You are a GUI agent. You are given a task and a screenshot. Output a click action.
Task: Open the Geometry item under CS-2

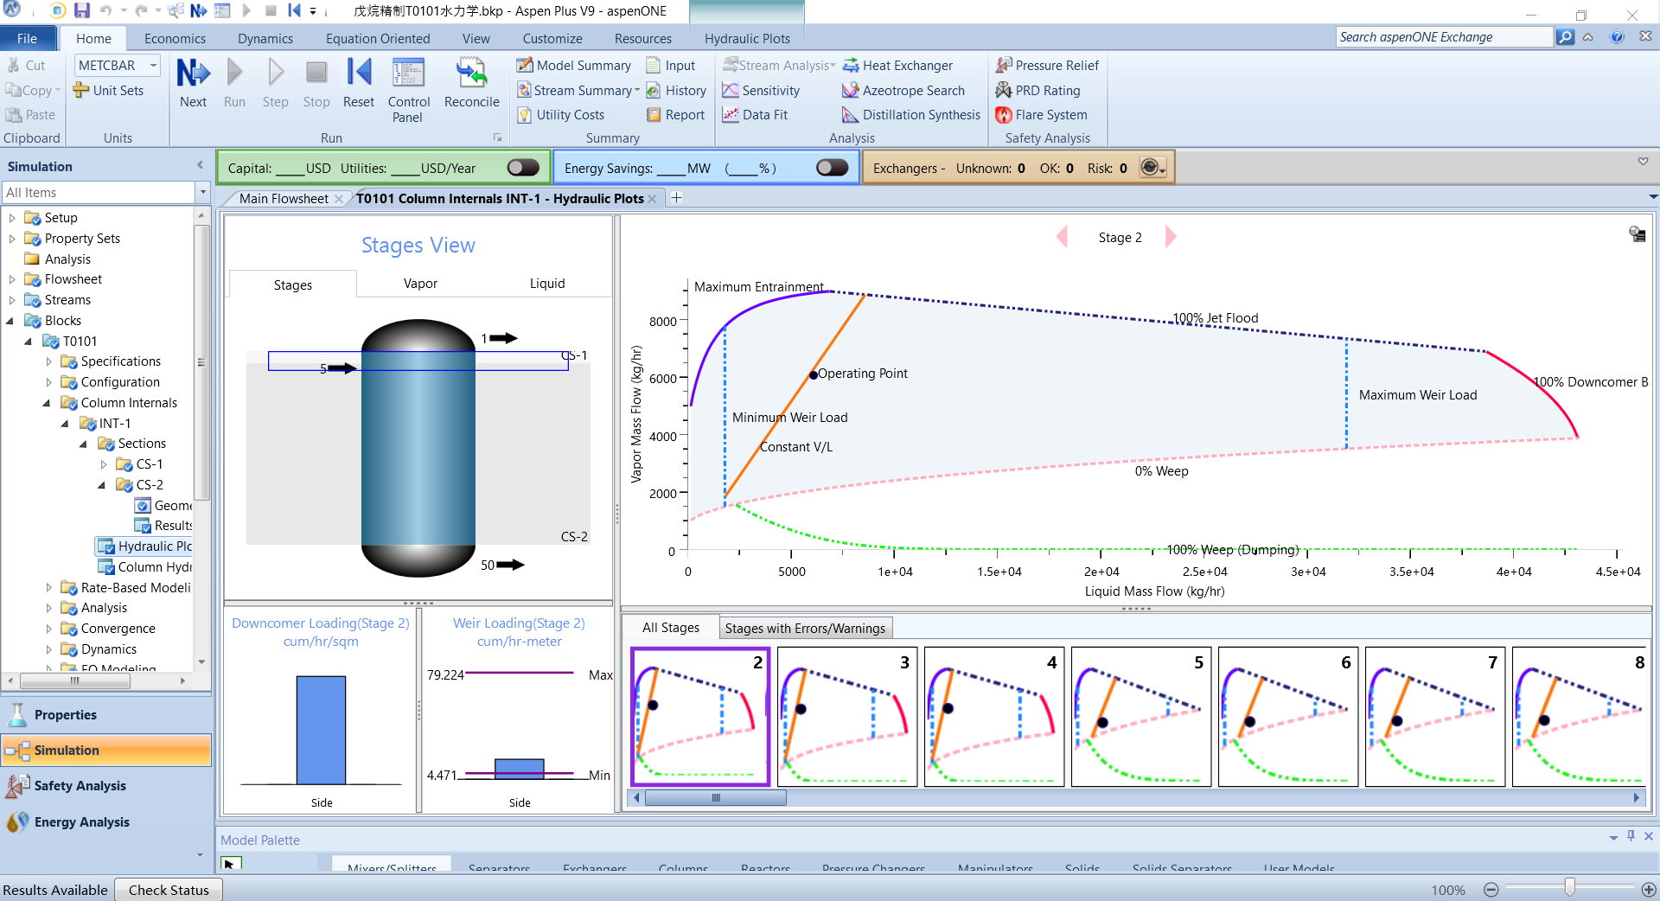point(164,506)
